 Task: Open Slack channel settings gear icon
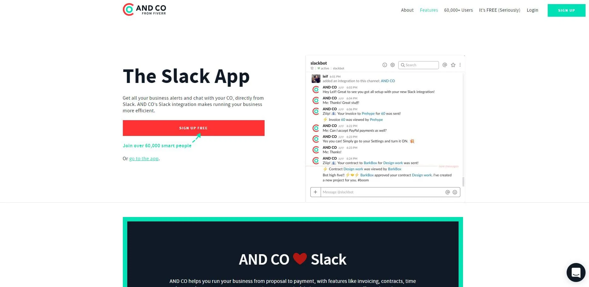click(392, 65)
